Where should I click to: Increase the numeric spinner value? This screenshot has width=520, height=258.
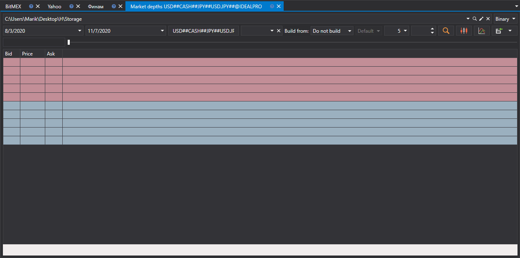[x=432, y=29]
